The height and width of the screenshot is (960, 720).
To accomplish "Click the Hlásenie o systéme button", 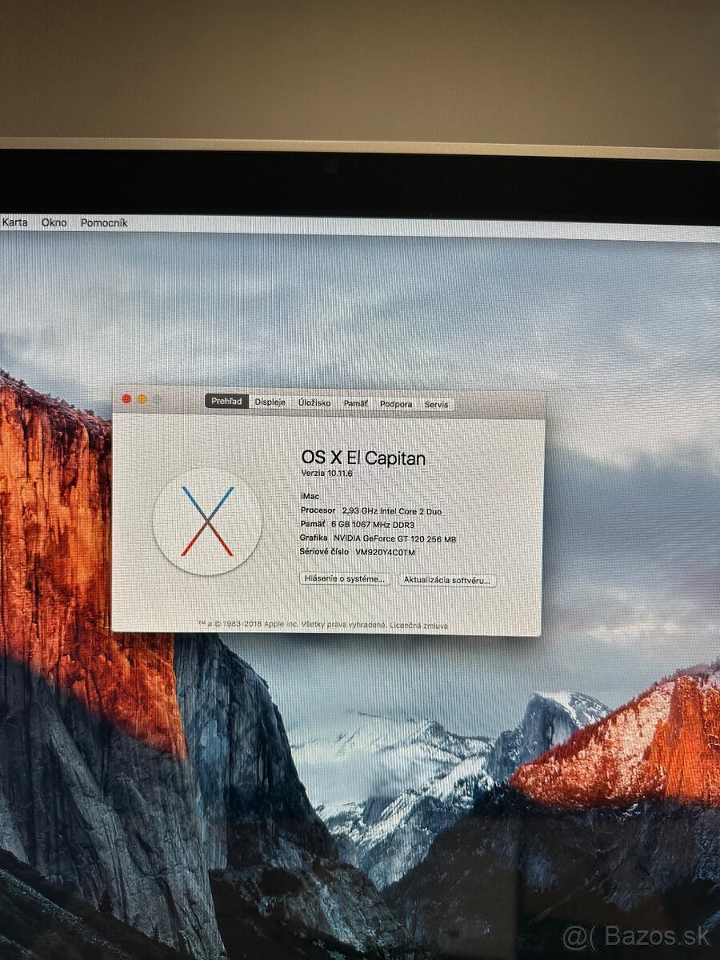I will 344,578.
